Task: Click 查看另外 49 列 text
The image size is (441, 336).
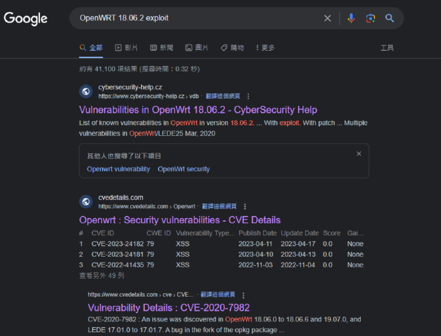Action: point(102,275)
